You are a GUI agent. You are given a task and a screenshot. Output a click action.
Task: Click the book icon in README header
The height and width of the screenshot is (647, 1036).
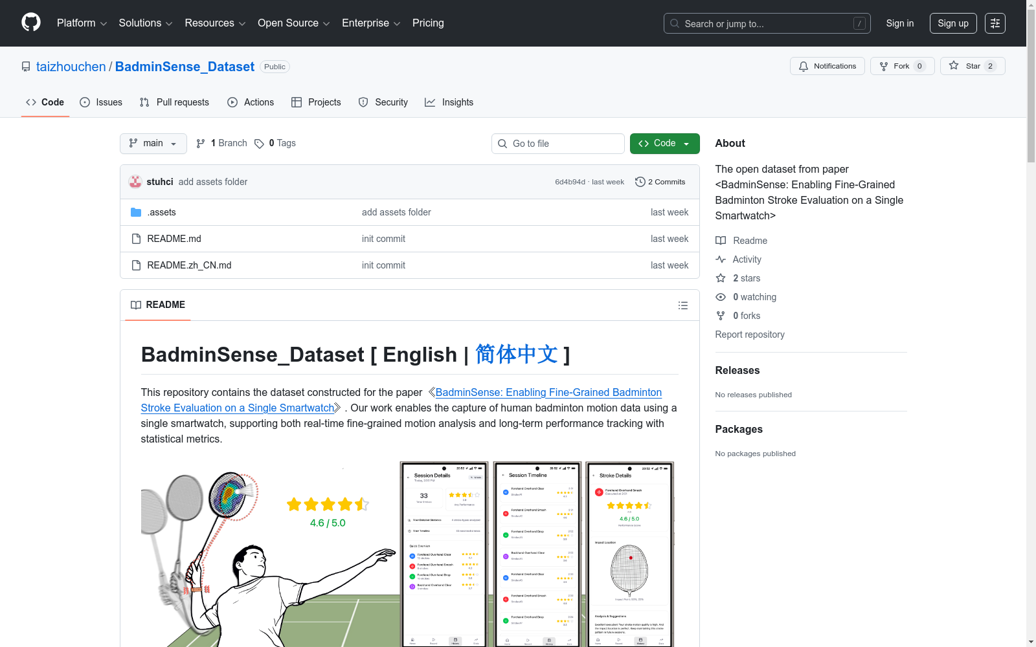tap(136, 305)
